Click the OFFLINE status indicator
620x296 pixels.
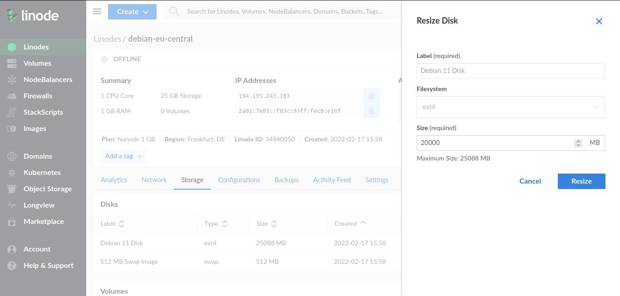[121, 59]
